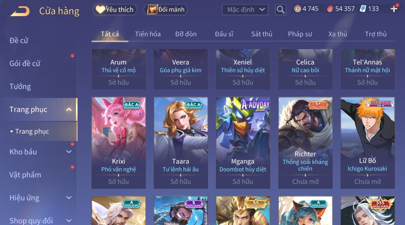Open Đổi mảnh fragment exchange chest
This screenshot has width=405, height=225.
[x=166, y=10]
